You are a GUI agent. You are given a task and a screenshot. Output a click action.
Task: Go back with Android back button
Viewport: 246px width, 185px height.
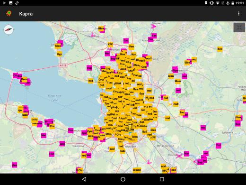[x=84, y=179]
